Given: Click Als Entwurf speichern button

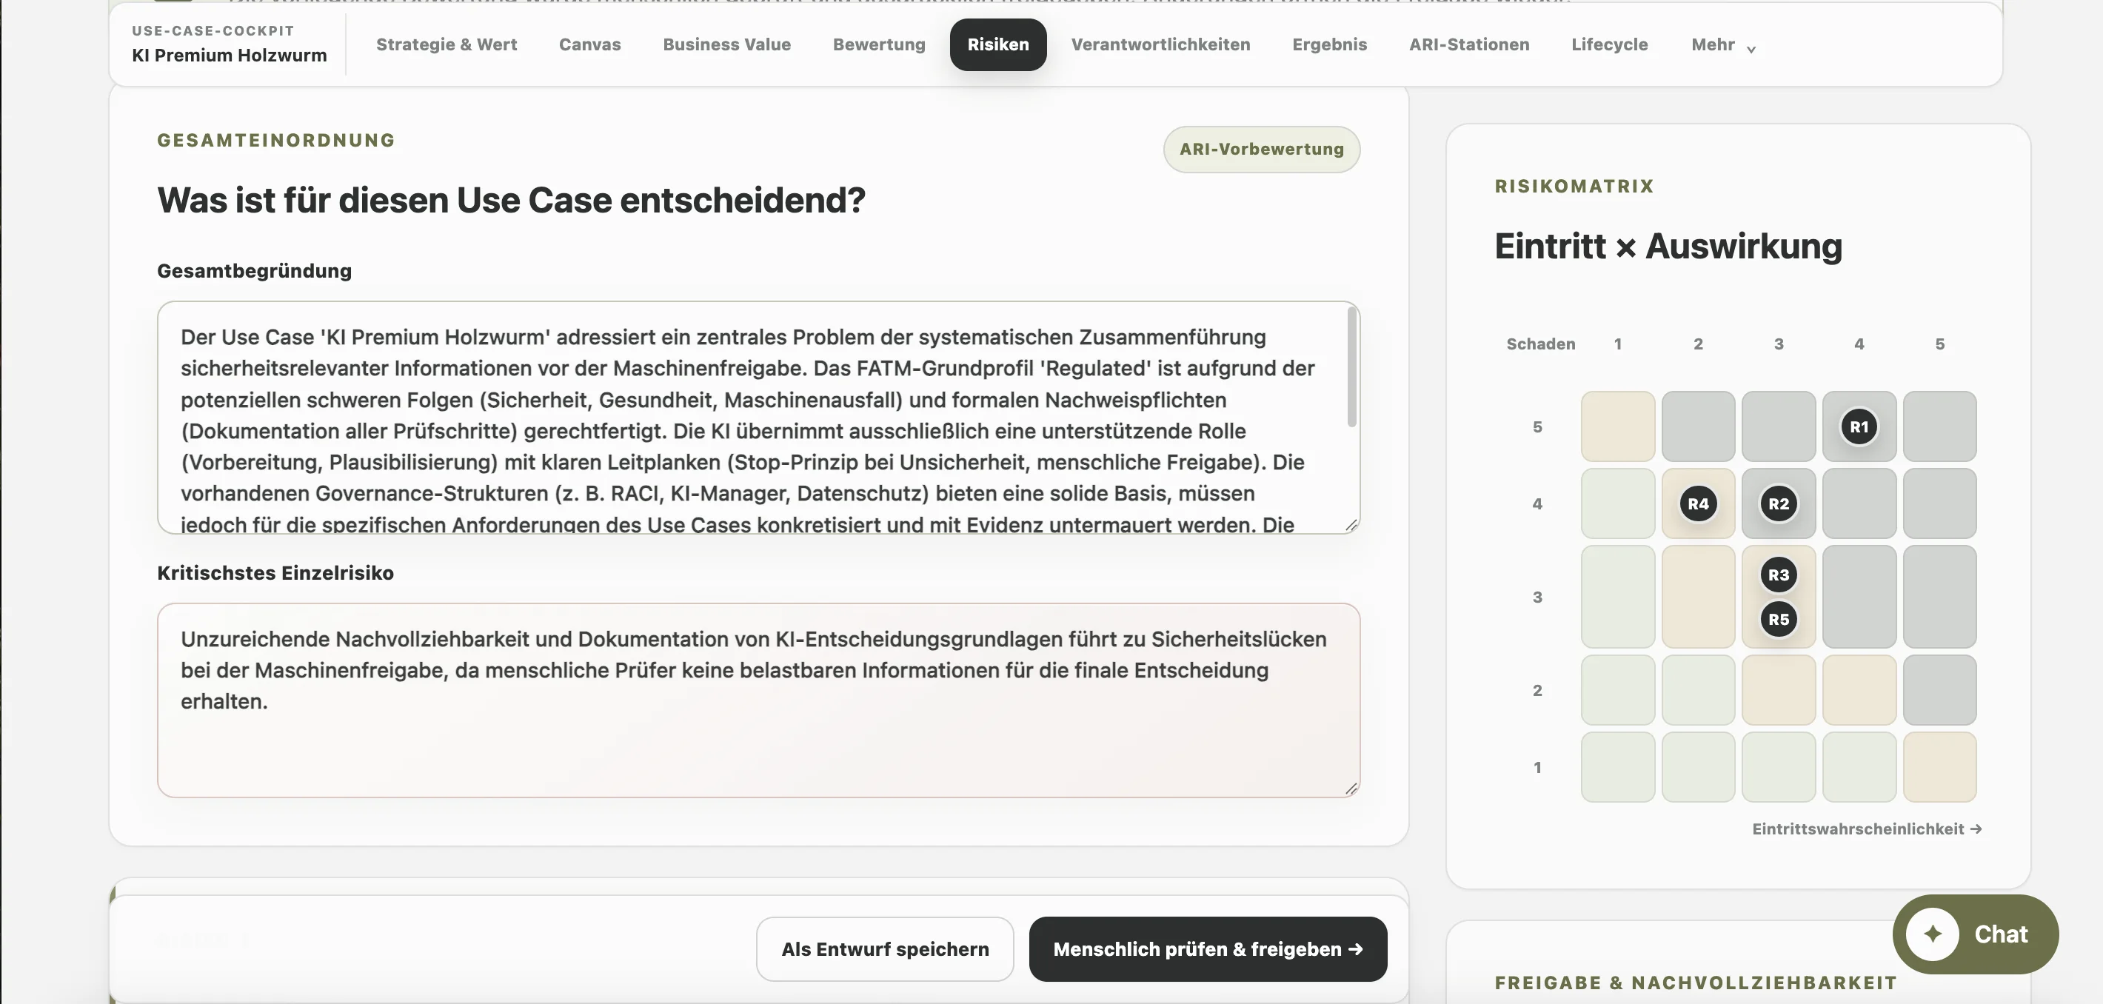Looking at the screenshot, I should pos(885,949).
